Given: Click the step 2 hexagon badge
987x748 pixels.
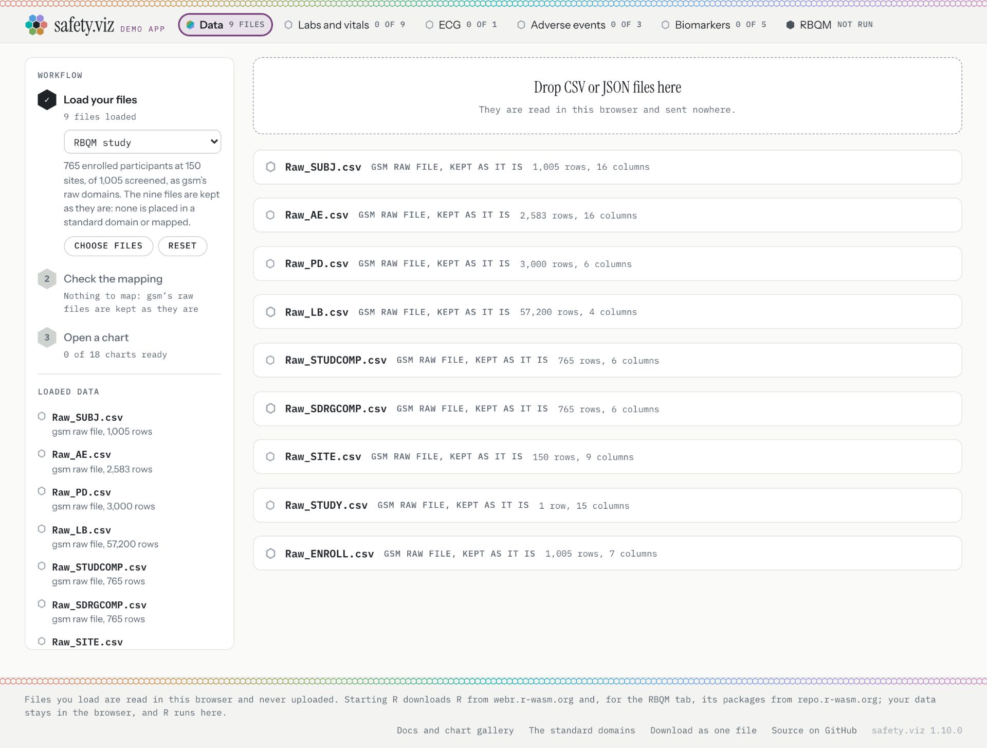Looking at the screenshot, I should coord(47,279).
